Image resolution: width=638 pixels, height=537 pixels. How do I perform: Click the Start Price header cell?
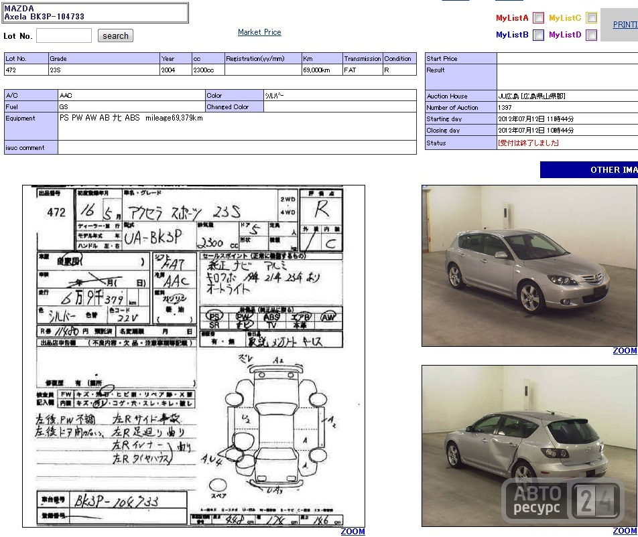pos(460,58)
